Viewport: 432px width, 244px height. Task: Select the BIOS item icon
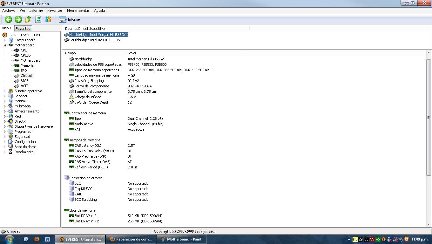click(17, 81)
